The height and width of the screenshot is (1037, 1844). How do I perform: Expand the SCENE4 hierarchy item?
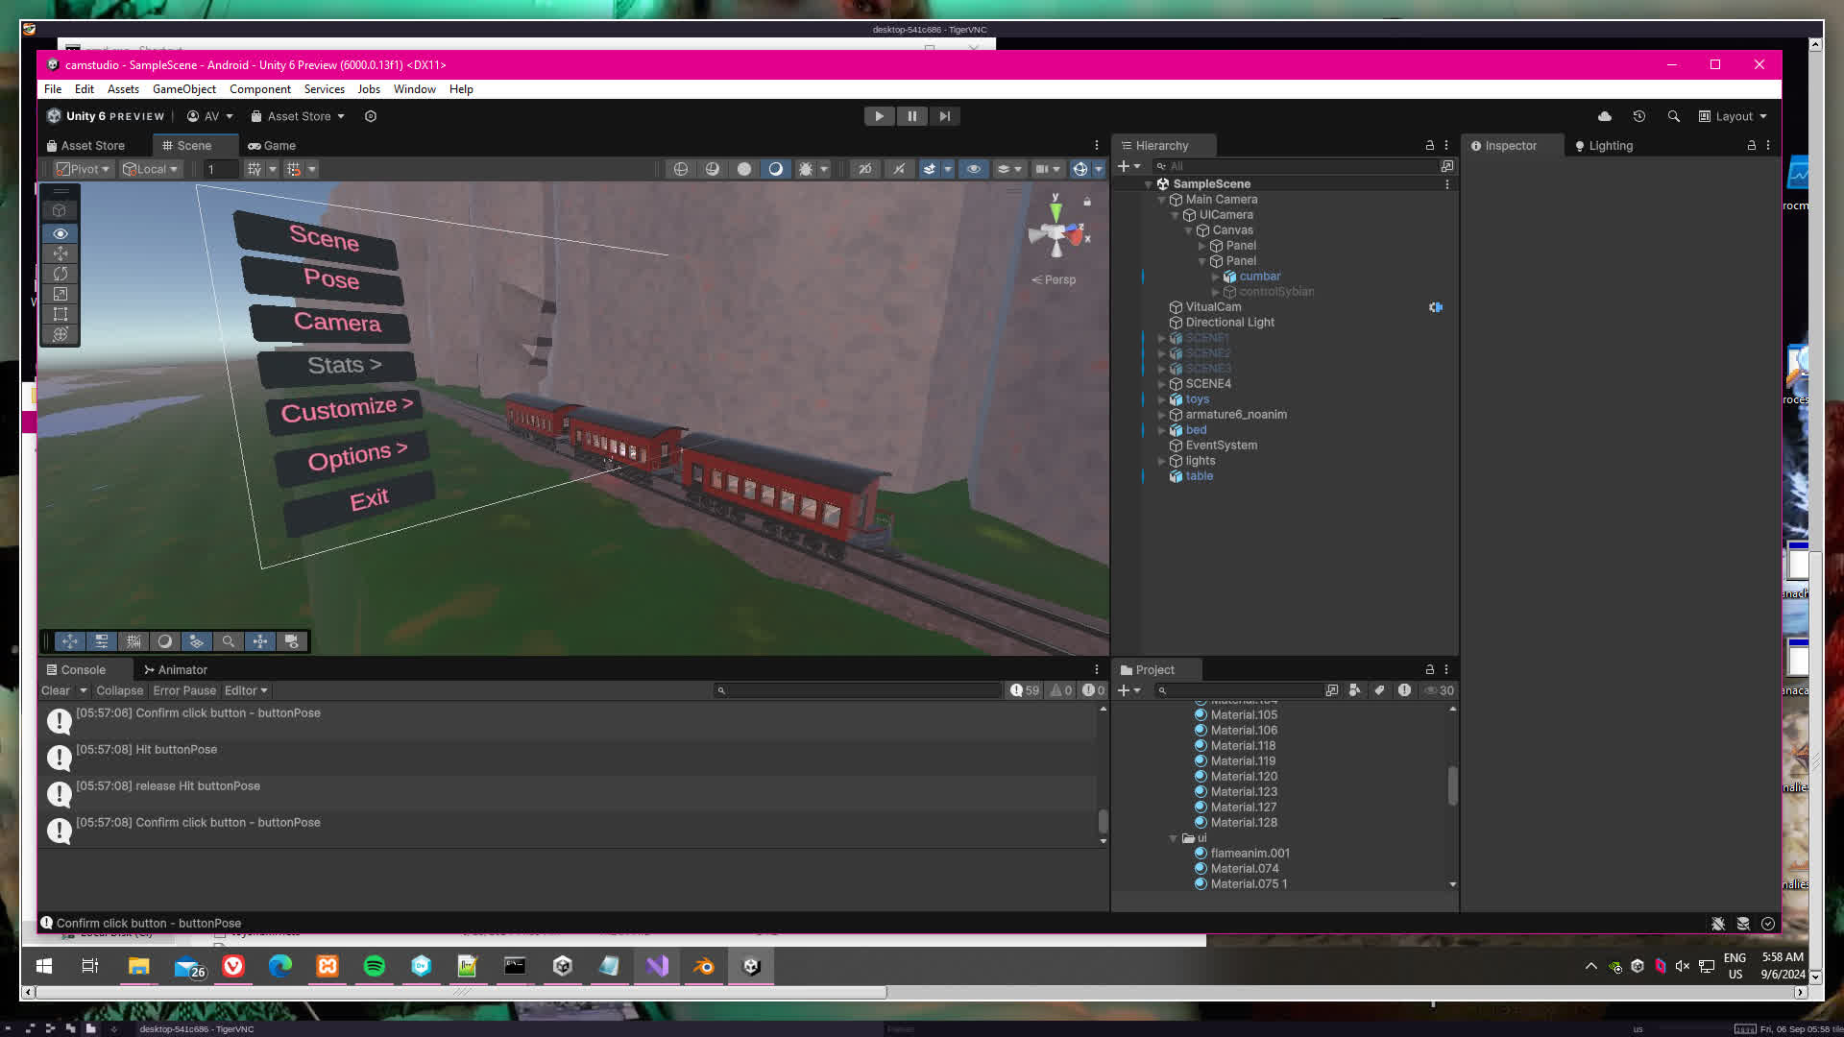tap(1161, 384)
